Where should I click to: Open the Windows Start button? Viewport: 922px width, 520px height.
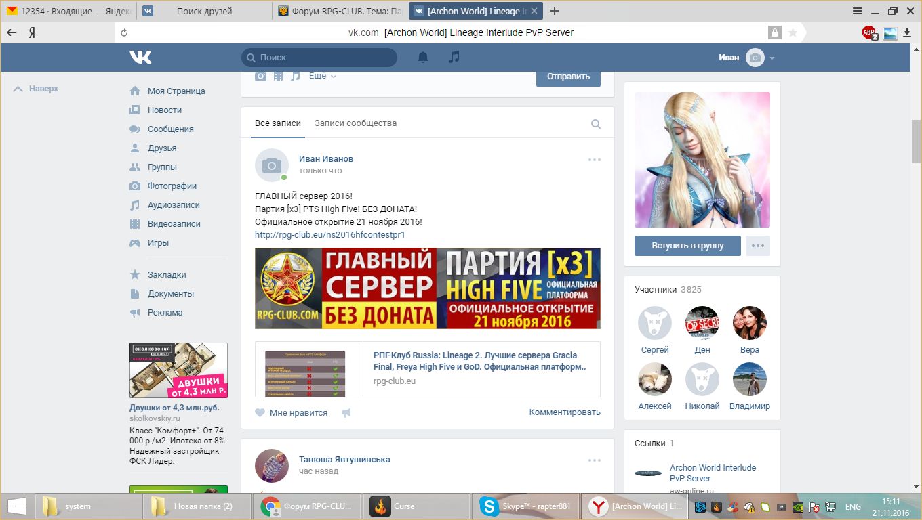[x=16, y=506]
